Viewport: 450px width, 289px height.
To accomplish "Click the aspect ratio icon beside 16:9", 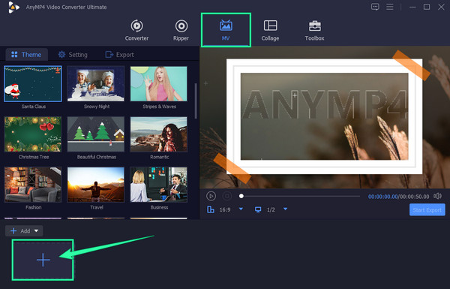I will tap(211, 209).
